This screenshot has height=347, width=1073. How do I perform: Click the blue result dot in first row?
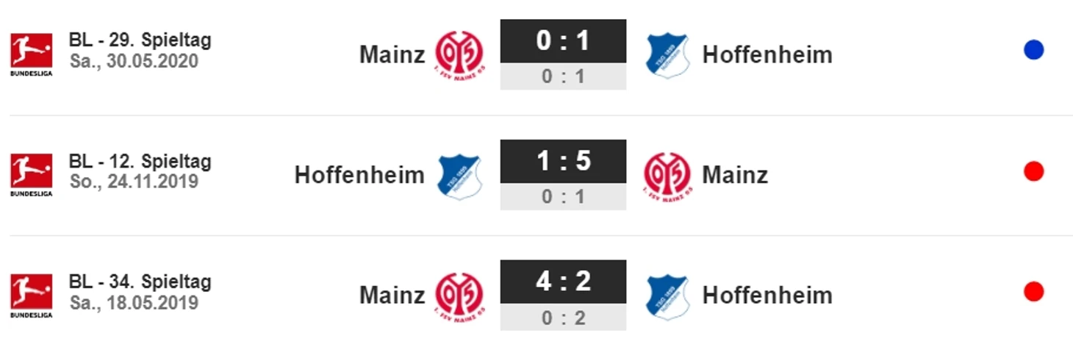1033,51
